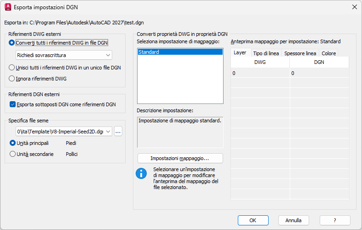Viewport: 362px width, 230px height.
Task: Click the AutoCAD application icon in title bar
Action: 8,7
